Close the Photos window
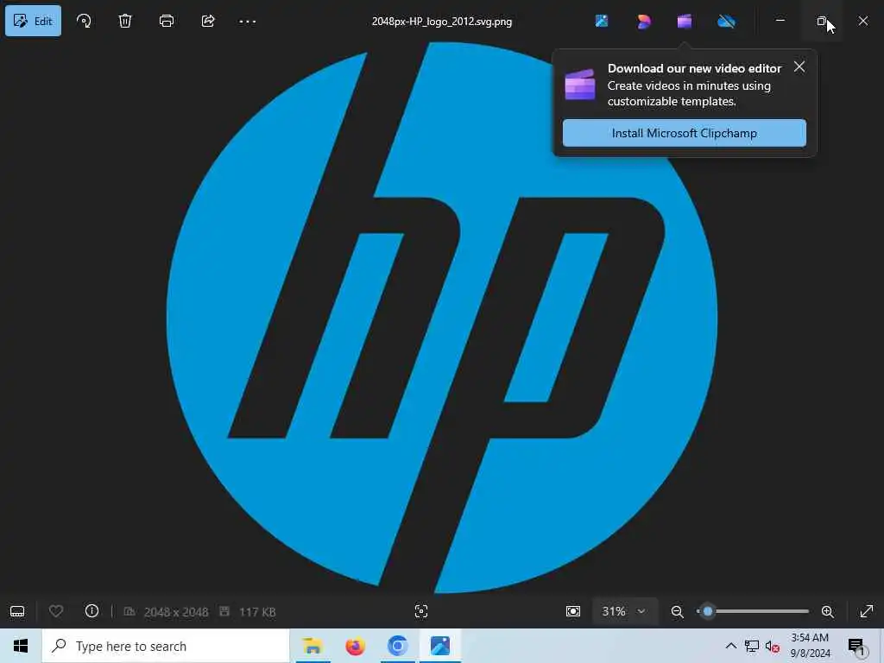The image size is (884, 663). tap(863, 21)
